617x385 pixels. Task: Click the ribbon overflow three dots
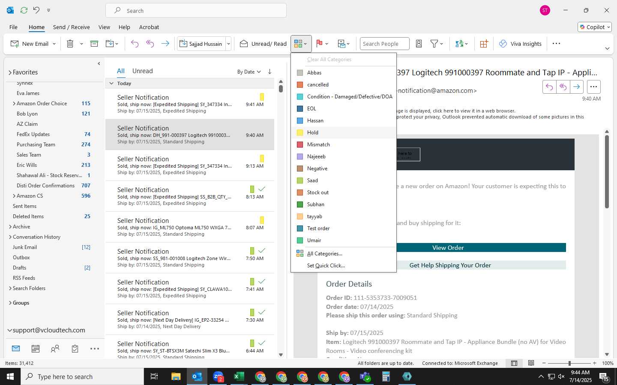tap(556, 44)
